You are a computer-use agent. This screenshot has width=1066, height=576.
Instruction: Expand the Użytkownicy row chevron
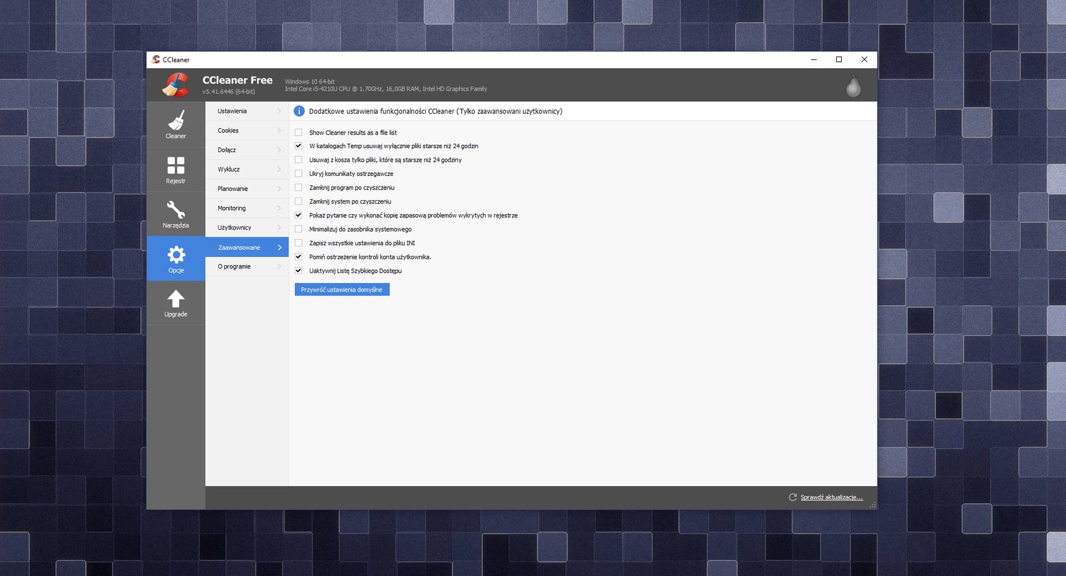[279, 227]
